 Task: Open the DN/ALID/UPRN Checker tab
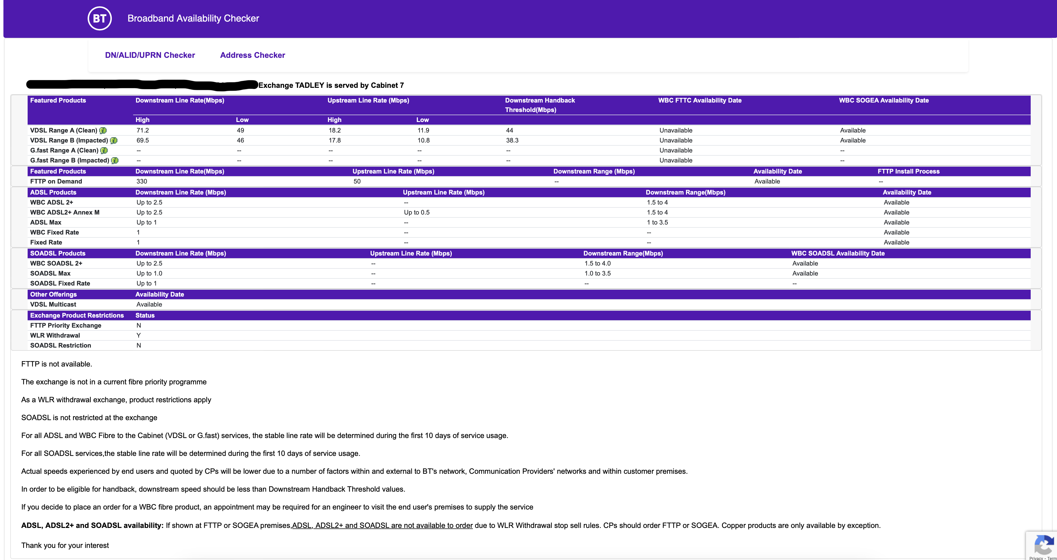tap(150, 55)
